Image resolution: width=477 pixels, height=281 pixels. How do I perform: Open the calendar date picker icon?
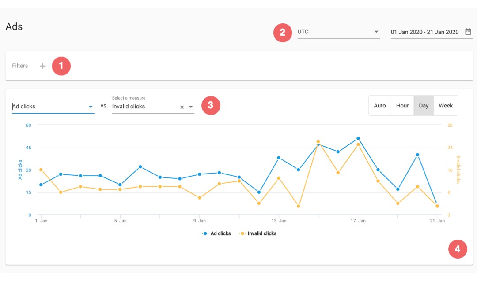pyautogui.click(x=468, y=32)
